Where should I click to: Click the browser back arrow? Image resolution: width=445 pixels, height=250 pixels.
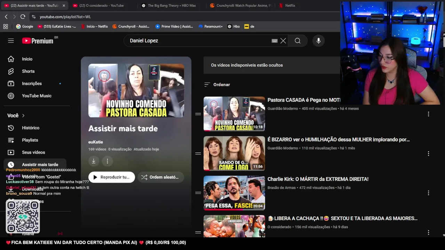[6, 17]
